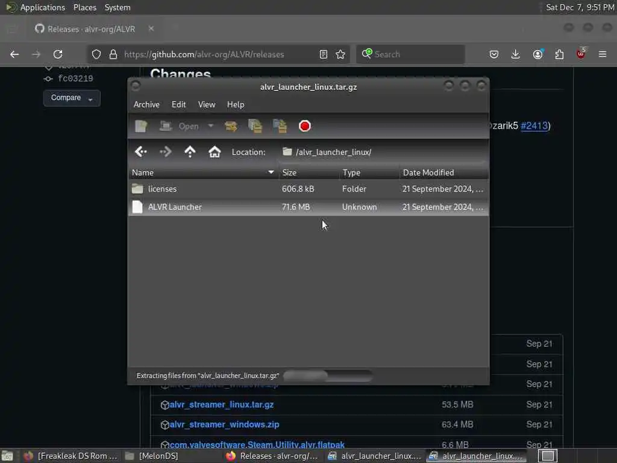Expand the Compare dropdown on GitHub
This screenshot has width=617, height=463.
(72, 98)
